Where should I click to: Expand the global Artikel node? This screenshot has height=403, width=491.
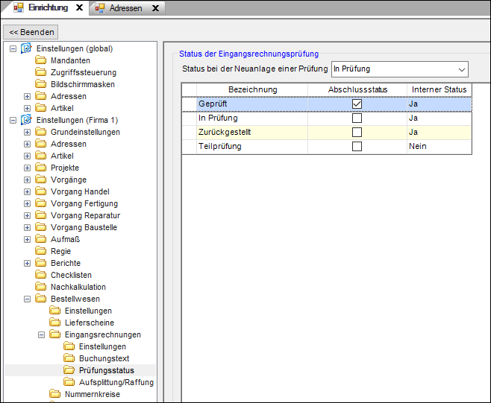(28, 108)
